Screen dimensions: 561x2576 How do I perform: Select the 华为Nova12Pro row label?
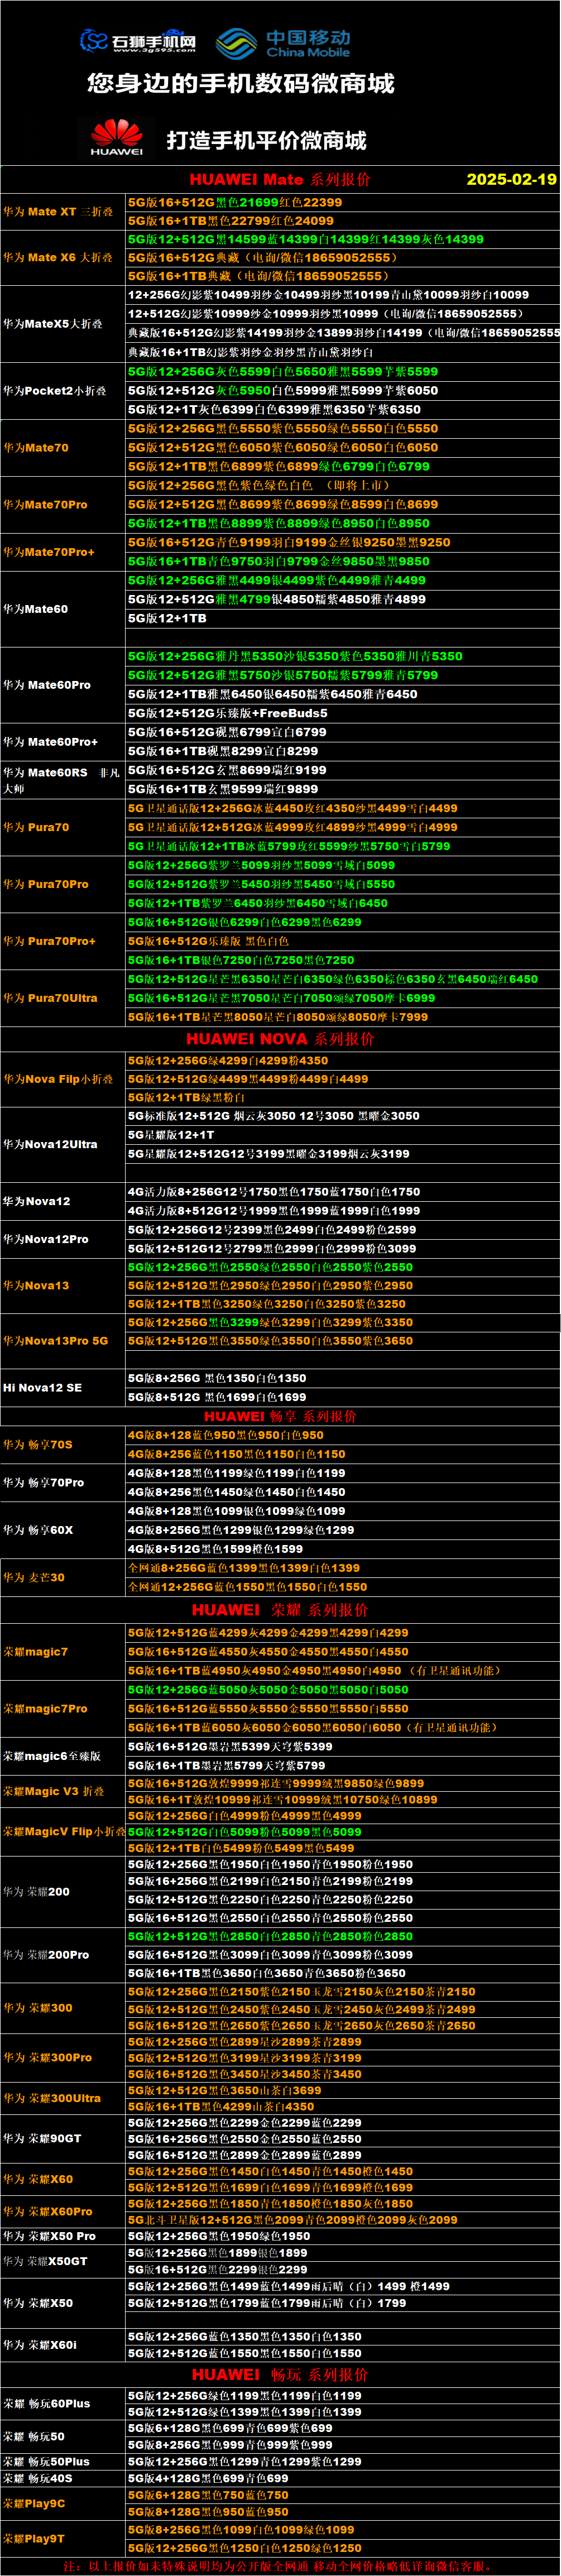click(46, 1239)
